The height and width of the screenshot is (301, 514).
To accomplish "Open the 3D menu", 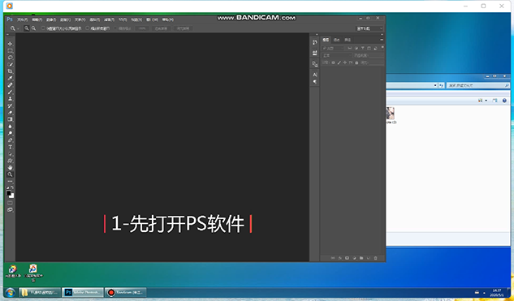I will tap(123, 19).
